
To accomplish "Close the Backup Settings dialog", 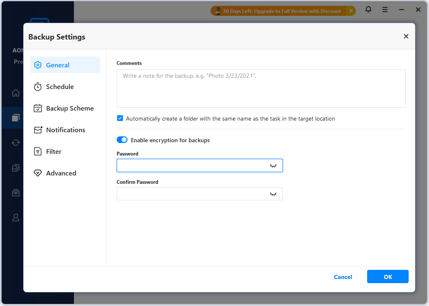I will tap(406, 37).
